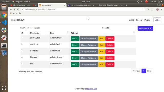
Task: Change Password for admin ubah
Action: point(89,39)
